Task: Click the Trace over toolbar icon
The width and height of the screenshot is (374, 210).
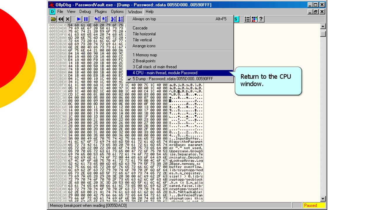Action: [x=120, y=19]
